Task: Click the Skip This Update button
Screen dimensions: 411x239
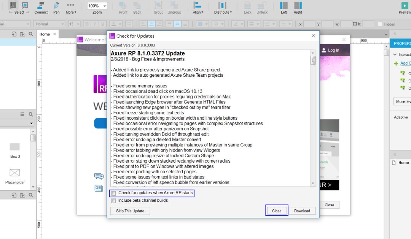Action: (x=130, y=211)
